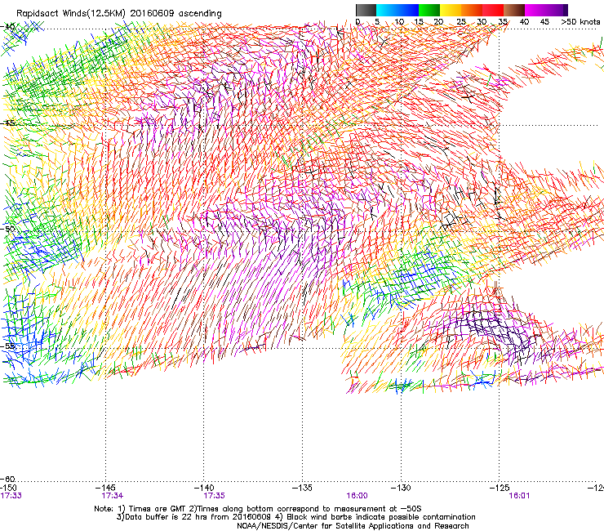
Task: Click the legend label '45'
Action: tap(544, 22)
